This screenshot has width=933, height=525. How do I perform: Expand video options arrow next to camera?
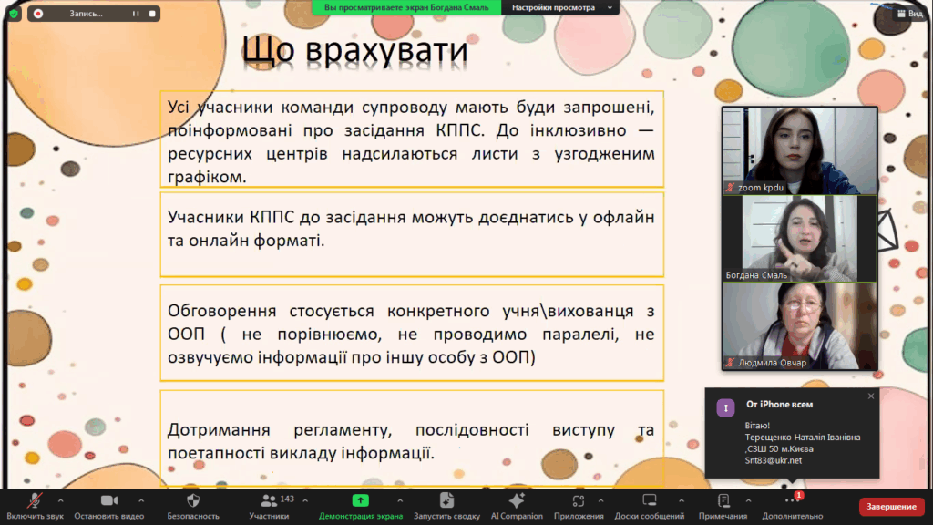click(x=140, y=499)
